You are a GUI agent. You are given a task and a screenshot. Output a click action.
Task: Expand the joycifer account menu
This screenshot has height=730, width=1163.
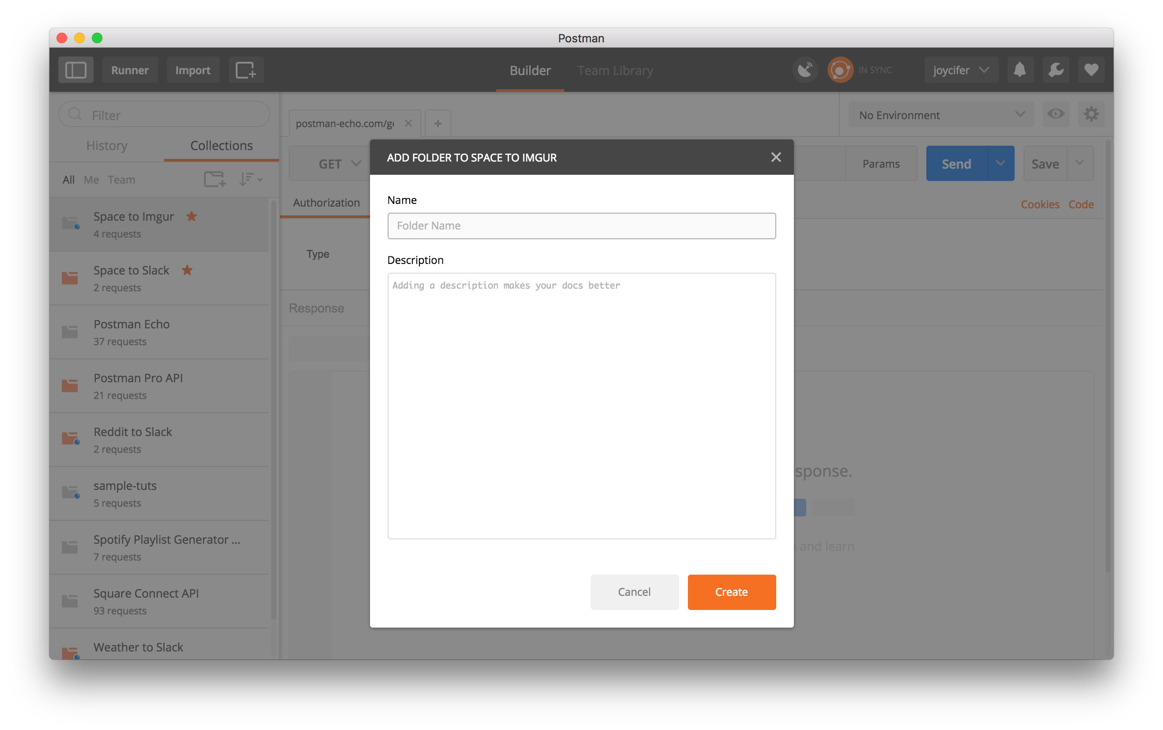pyautogui.click(x=961, y=70)
